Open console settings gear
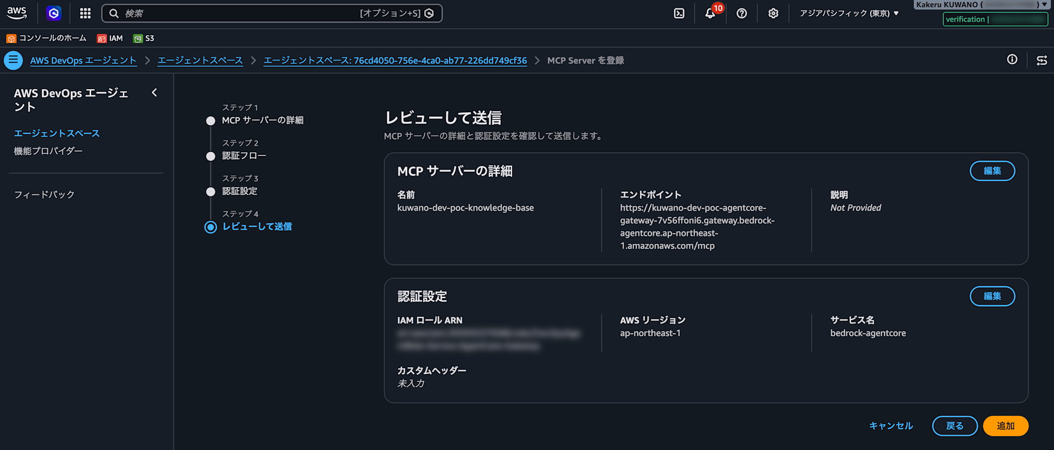This screenshot has height=450, width=1054. [773, 13]
